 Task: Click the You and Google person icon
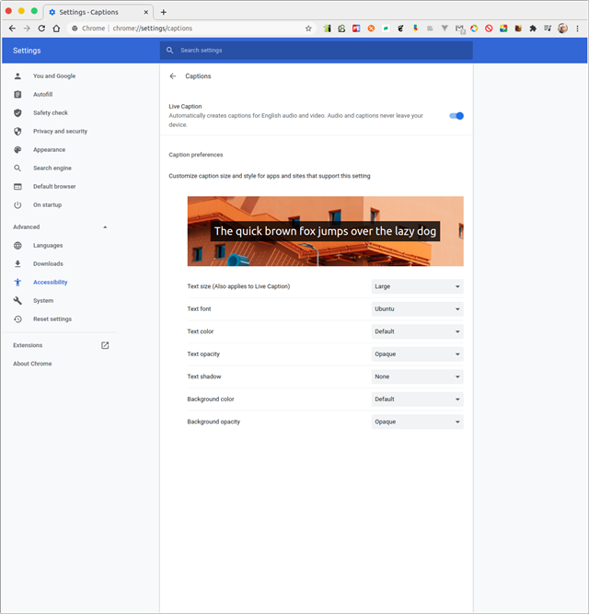(17, 76)
